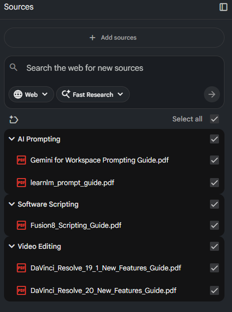Click PDF icon of DaVinci_Resolve_20 guide
The image size is (232, 312).
pyautogui.click(x=21, y=290)
